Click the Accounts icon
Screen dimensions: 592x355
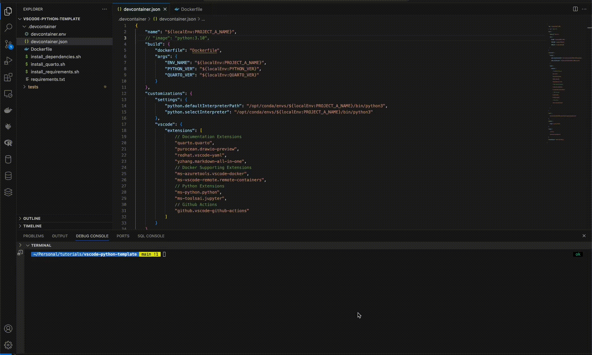click(x=8, y=328)
